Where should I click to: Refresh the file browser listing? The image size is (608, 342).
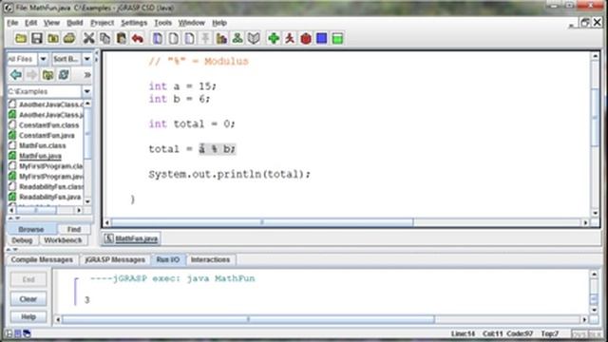(64, 74)
